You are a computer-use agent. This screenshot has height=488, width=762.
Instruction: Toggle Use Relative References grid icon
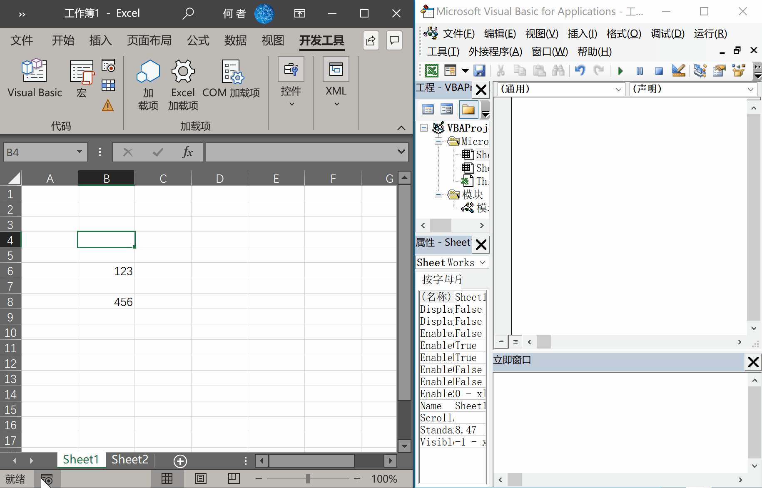(108, 85)
